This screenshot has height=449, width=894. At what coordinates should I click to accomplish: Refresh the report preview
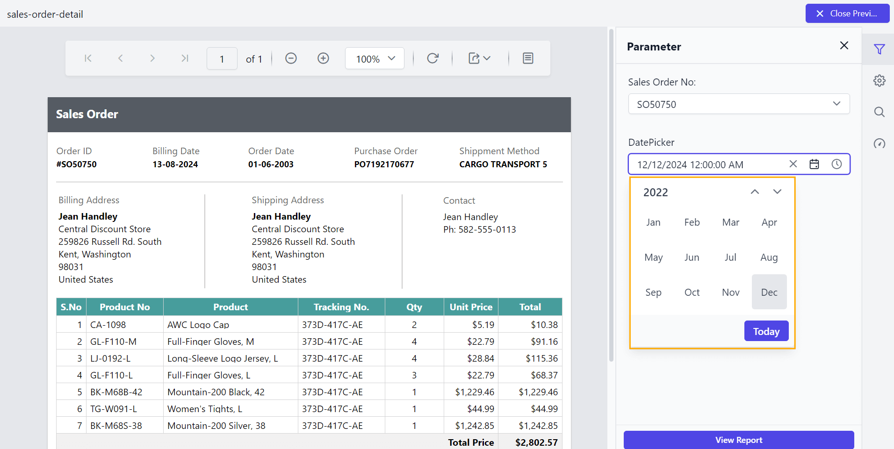pos(433,58)
